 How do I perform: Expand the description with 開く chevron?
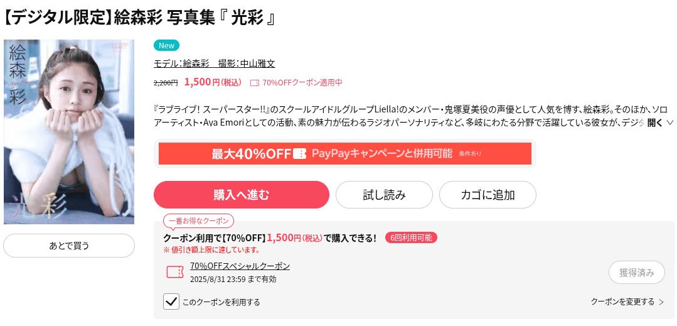coord(661,122)
